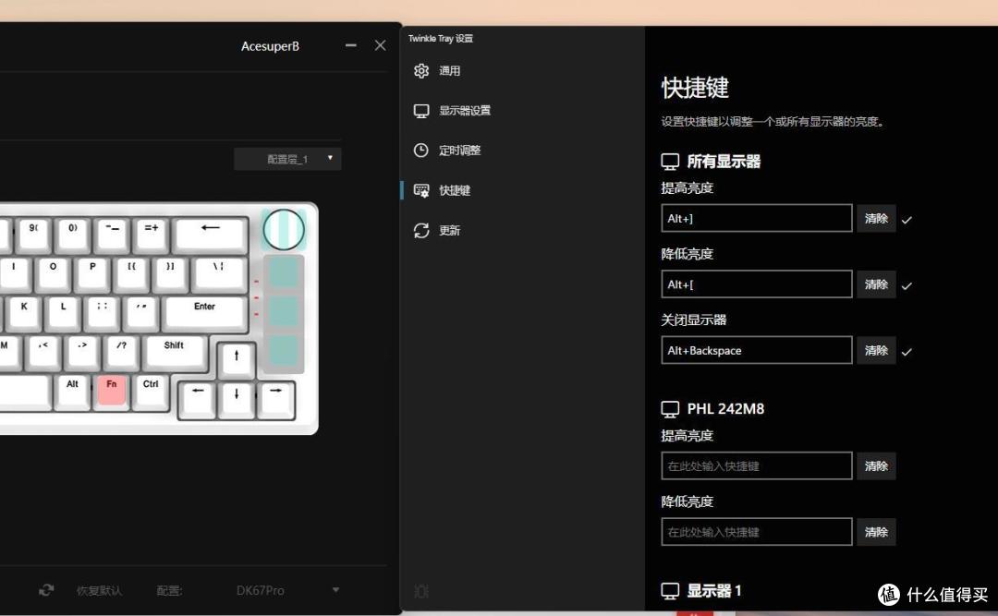Open the 显示器设置 monitor settings tab
The height and width of the screenshot is (616, 998).
coord(464,111)
